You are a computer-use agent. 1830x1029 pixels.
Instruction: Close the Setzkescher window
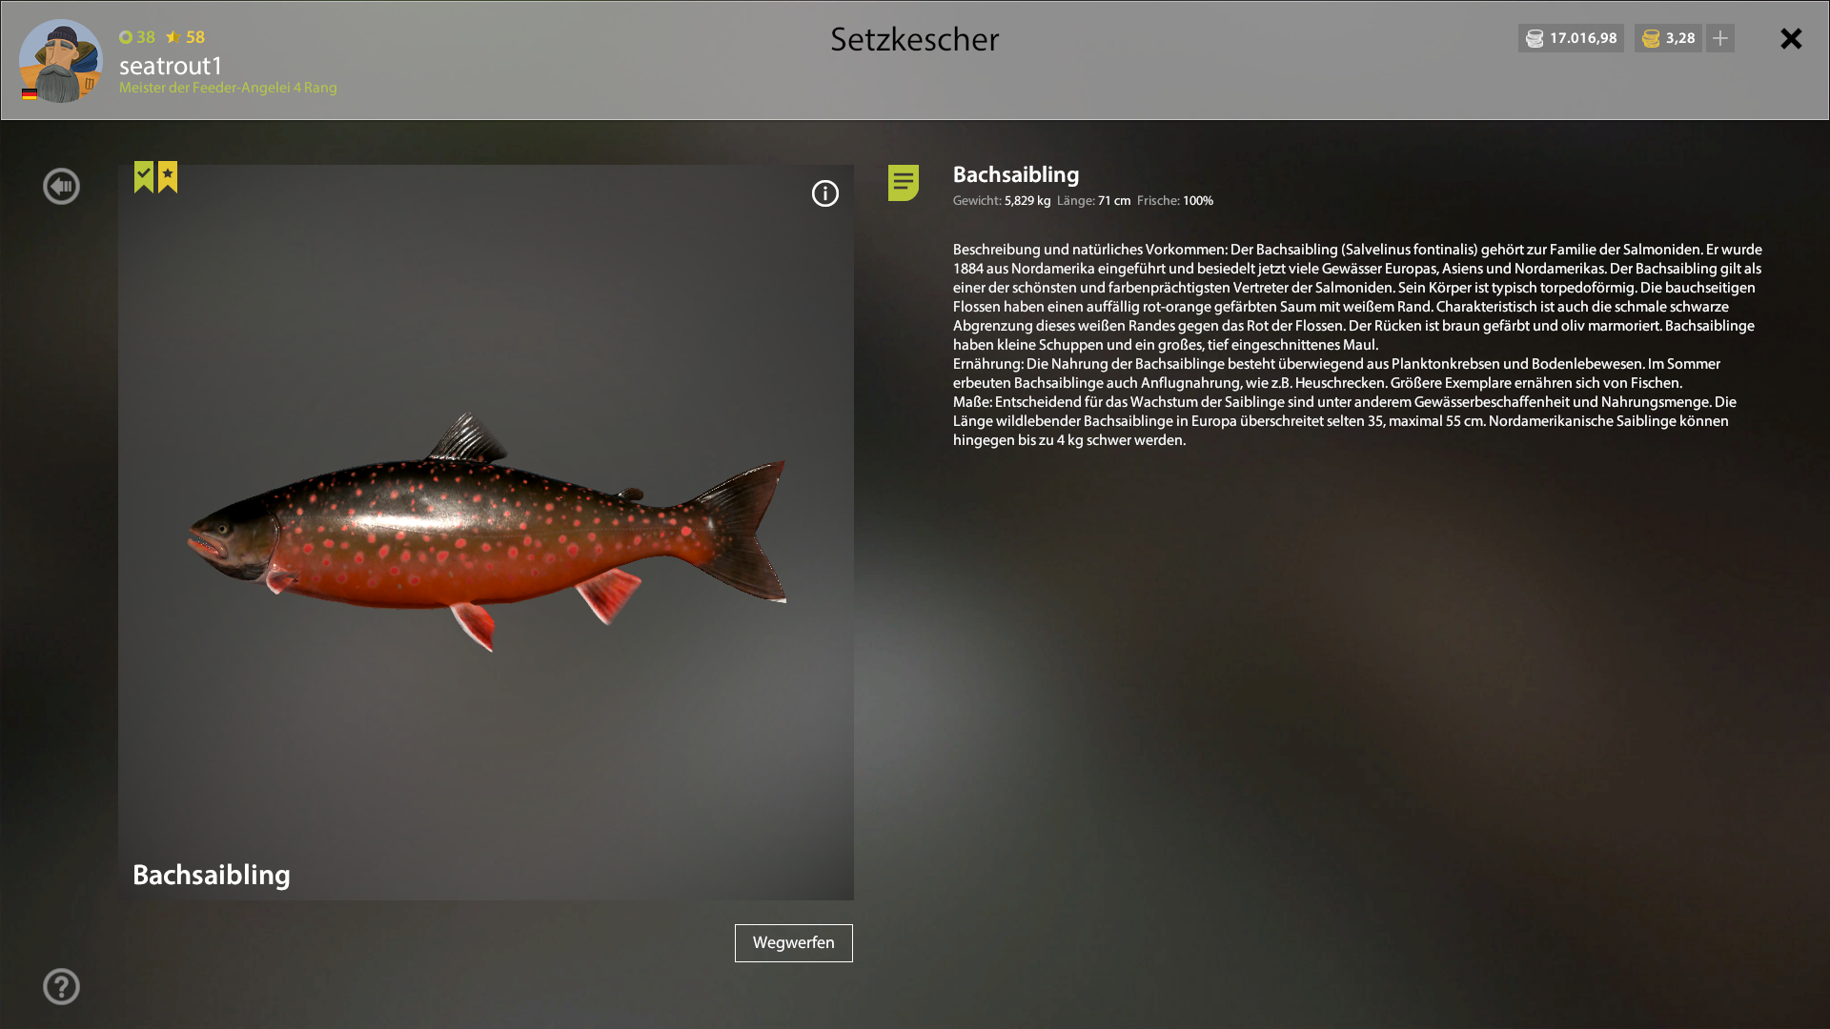tap(1791, 38)
